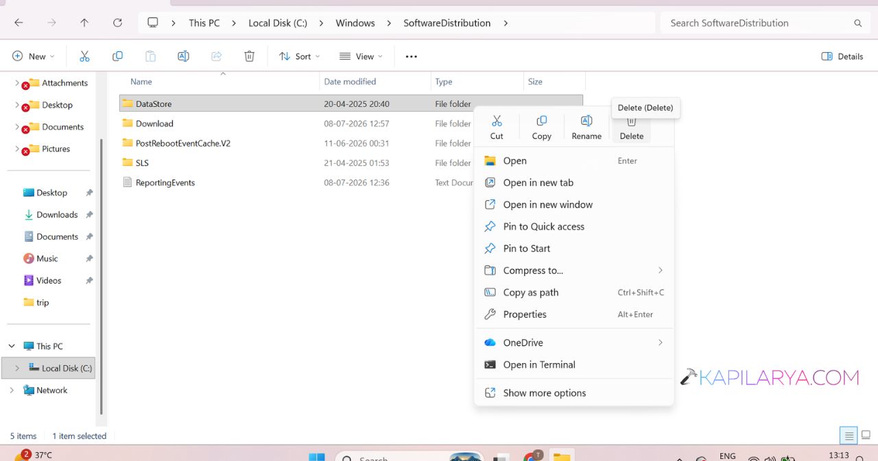Click the monitor icon in the address bar
The image size is (878, 461).
coord(153,23)
